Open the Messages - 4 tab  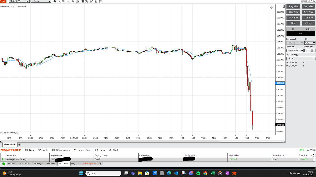pos(90,164)
